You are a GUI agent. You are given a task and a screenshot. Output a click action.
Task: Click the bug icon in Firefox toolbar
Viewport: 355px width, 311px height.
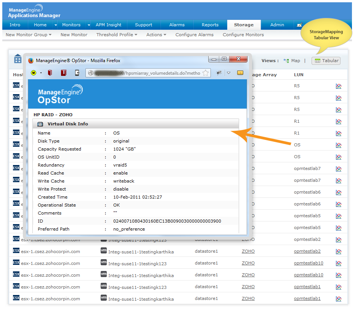219,73
